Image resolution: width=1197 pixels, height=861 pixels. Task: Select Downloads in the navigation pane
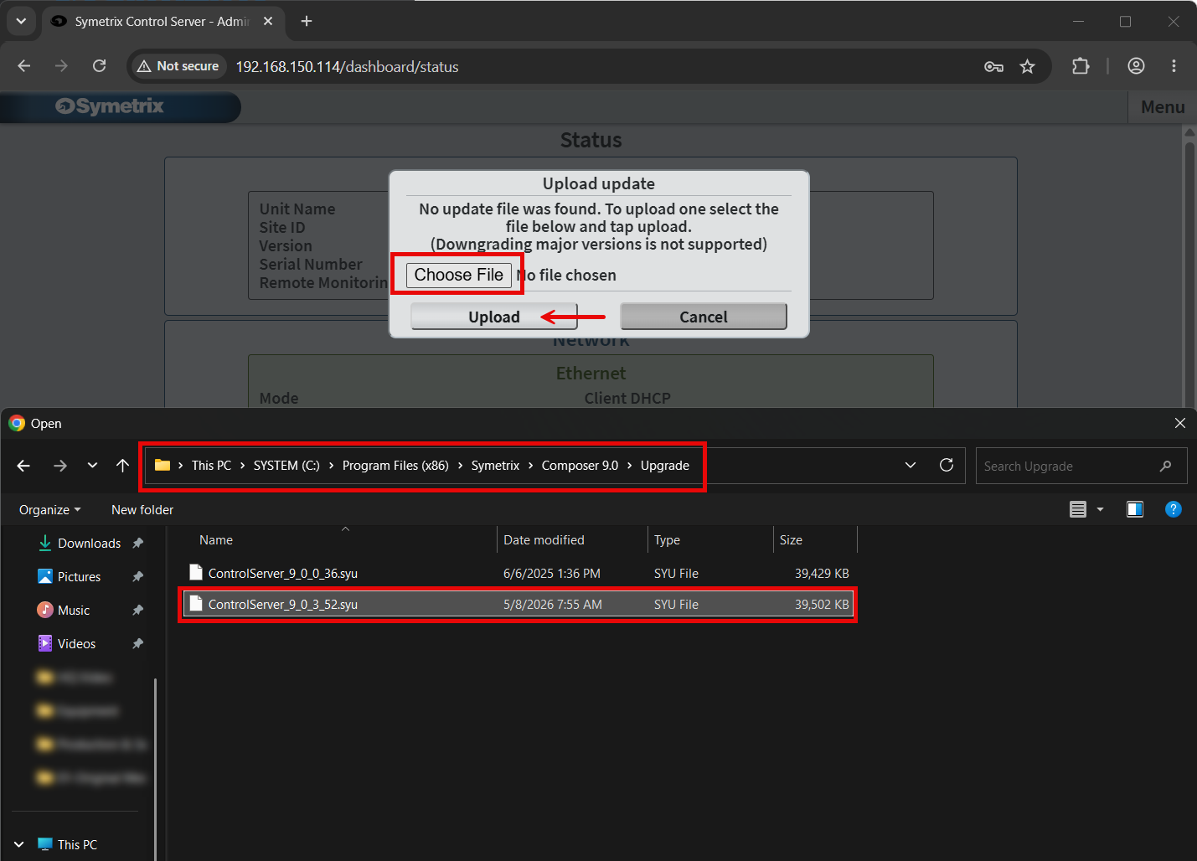[x=90, y=544]
